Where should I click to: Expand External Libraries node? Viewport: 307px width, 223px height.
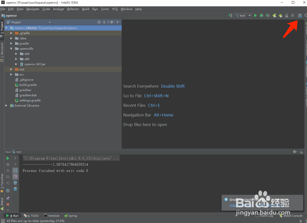click(6, 105)
